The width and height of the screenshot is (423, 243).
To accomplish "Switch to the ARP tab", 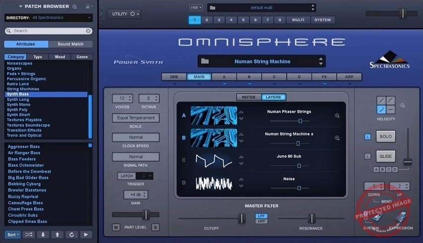I will (349, 77).
